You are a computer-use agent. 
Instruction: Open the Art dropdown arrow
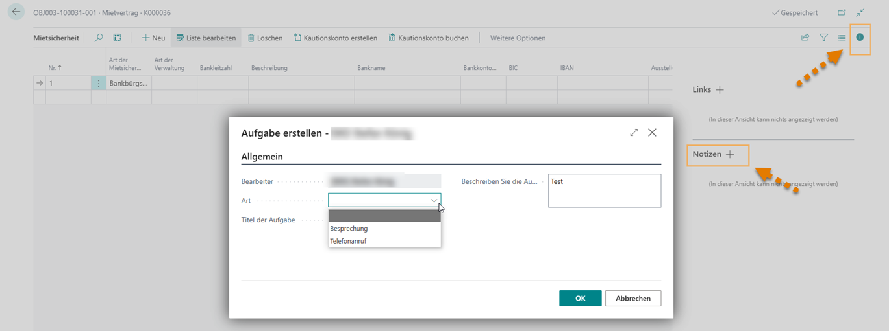pyautogui.click(x=434, y=201)
